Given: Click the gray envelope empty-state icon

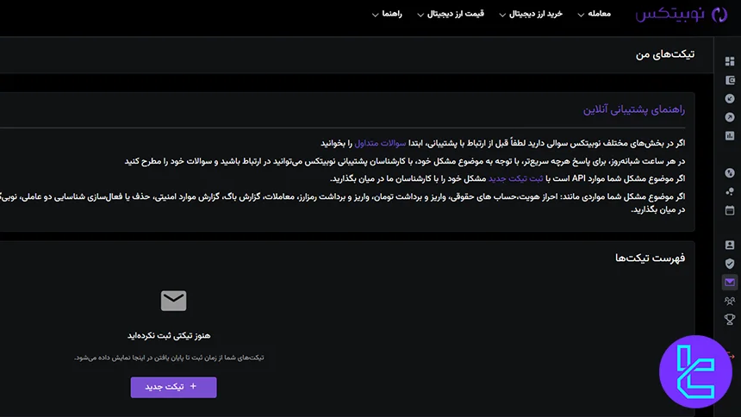Looking at the screenshot, I should click(173, 301).
